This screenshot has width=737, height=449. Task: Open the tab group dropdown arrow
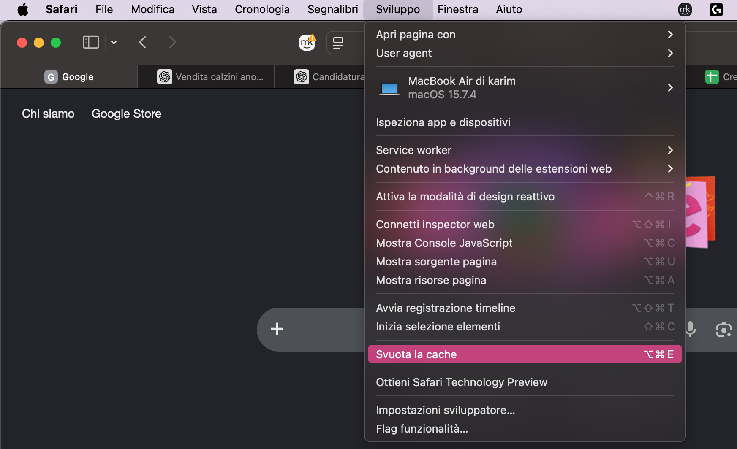(114, 42)
